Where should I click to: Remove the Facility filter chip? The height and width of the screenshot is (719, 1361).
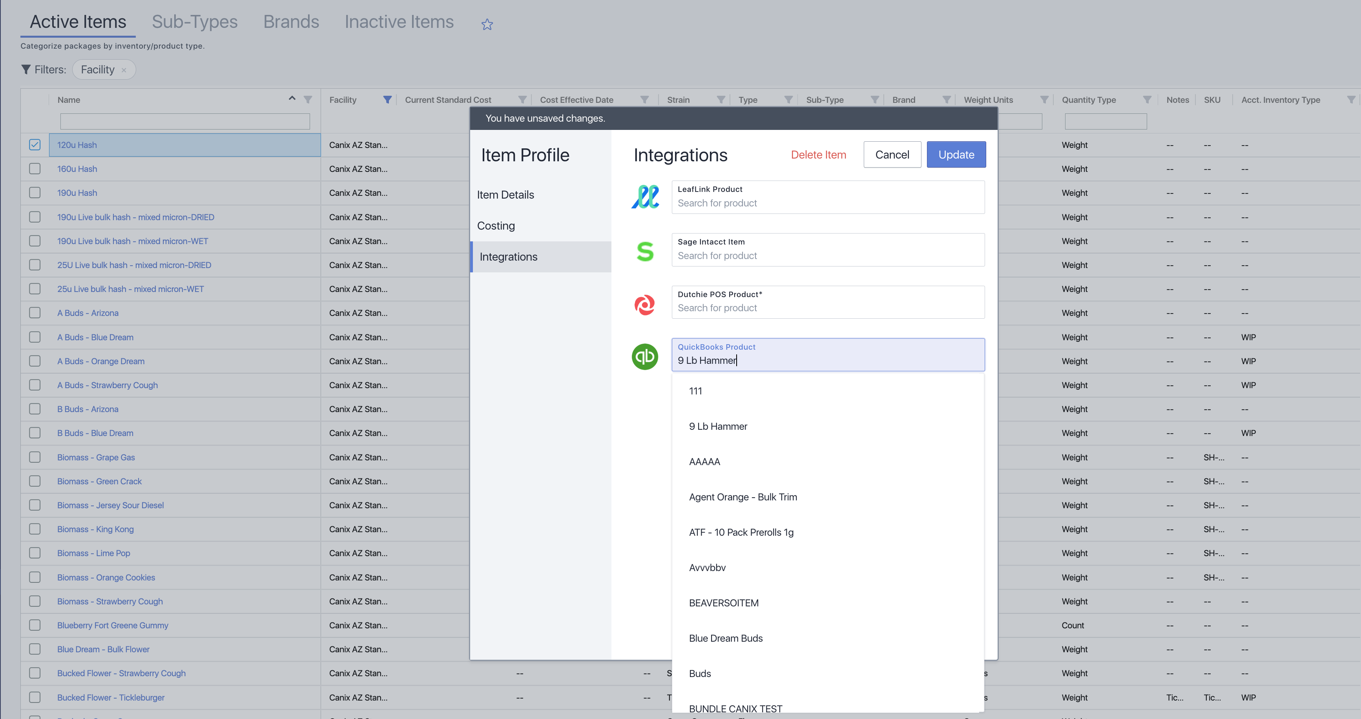click(x=124, y=70)
